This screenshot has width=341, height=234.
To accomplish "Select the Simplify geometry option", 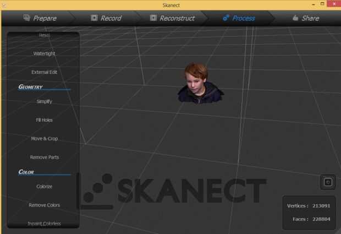I will [x=44, y=101].
